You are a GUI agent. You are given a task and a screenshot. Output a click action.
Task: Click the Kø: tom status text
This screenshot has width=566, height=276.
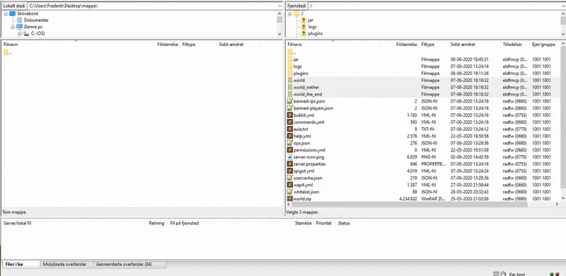tap(517, 274)
